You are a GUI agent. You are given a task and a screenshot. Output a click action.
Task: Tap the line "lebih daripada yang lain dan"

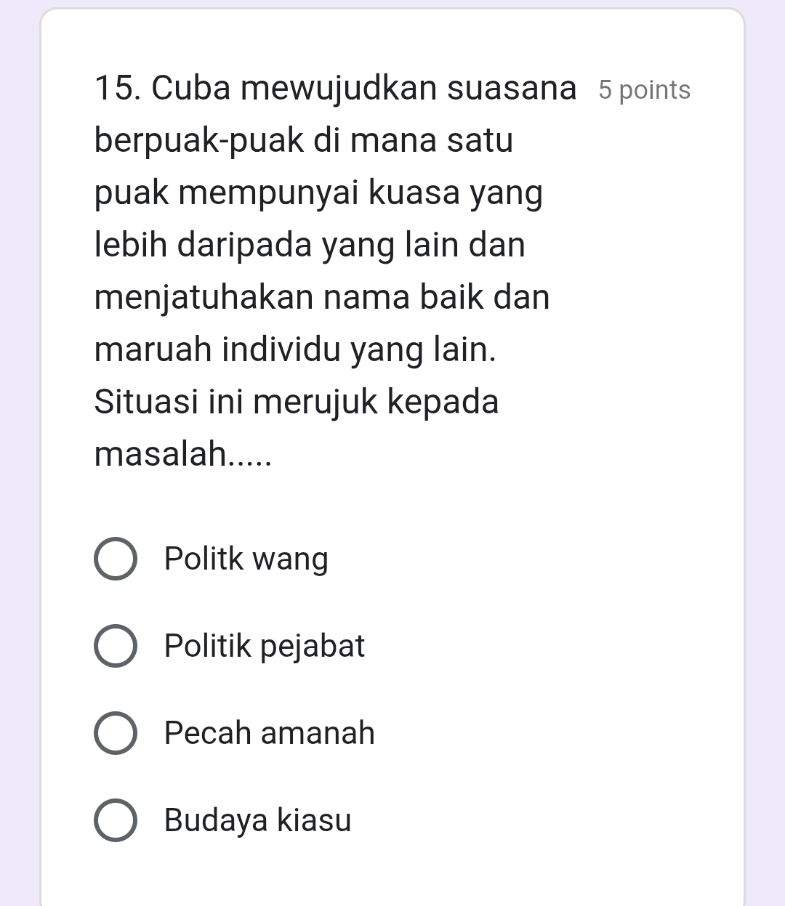tap(310, 246)
